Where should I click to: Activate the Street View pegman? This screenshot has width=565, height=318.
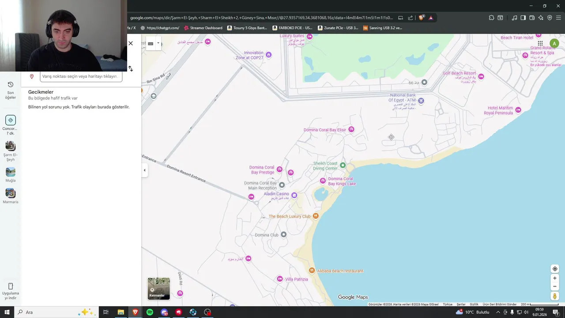555,296
